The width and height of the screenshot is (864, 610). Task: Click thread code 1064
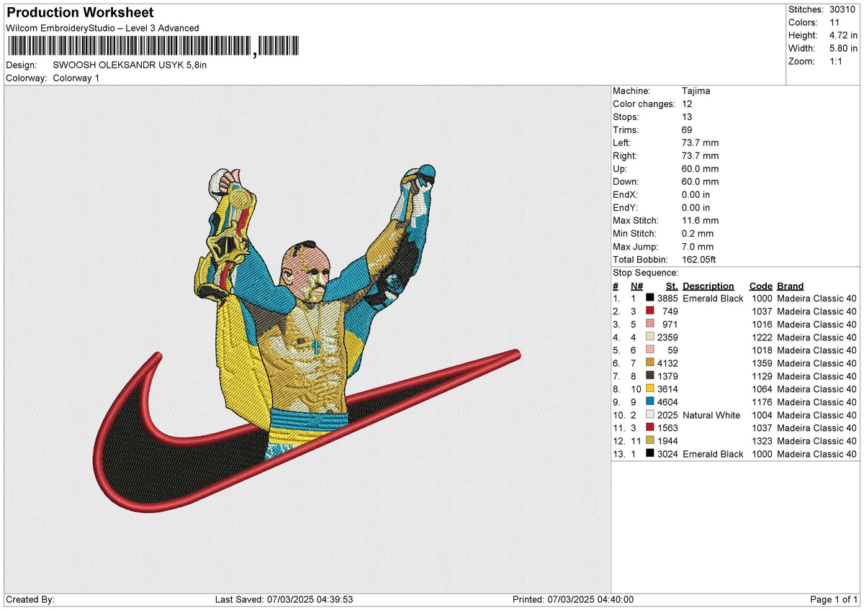click(762, 388)
